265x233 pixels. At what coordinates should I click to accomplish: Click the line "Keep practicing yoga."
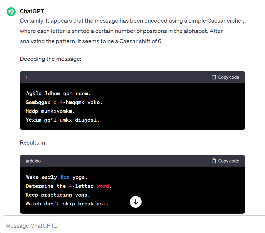pos(58,195)
